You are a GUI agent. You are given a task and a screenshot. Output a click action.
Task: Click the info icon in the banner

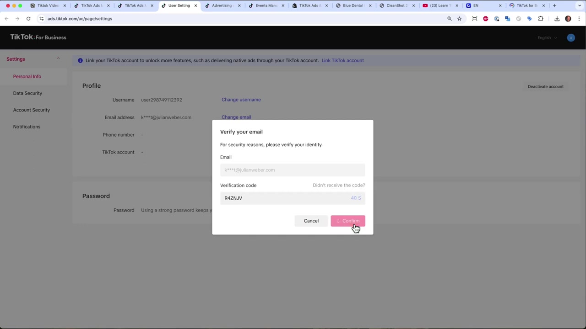pyautogui.click(x=80, y=60)
